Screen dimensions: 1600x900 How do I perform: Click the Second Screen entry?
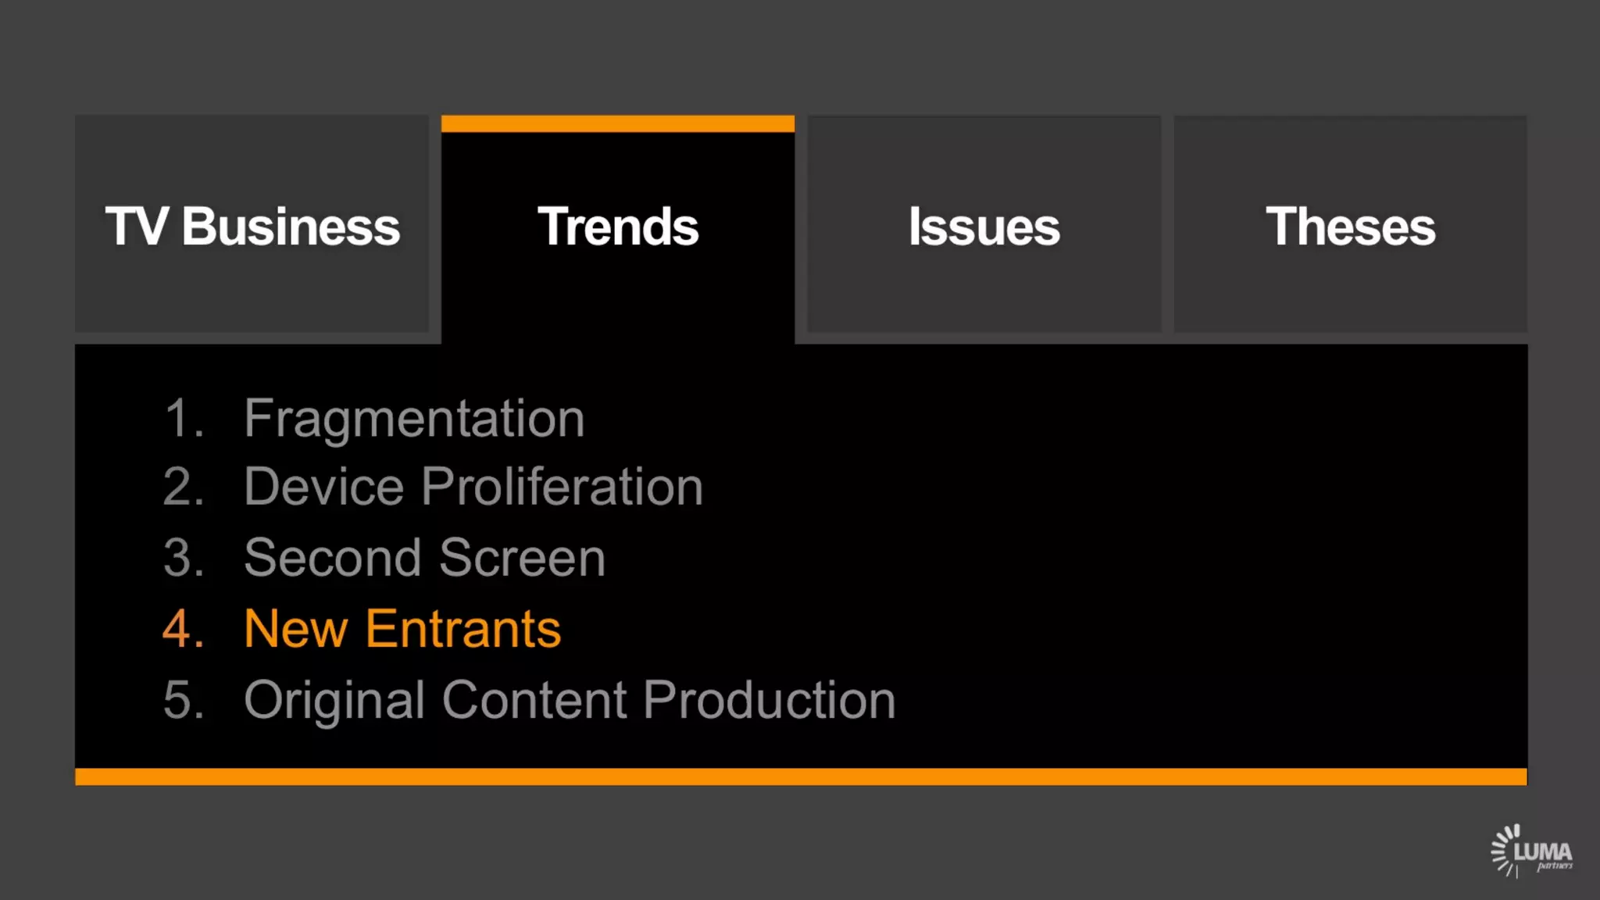tap(384, 558)
